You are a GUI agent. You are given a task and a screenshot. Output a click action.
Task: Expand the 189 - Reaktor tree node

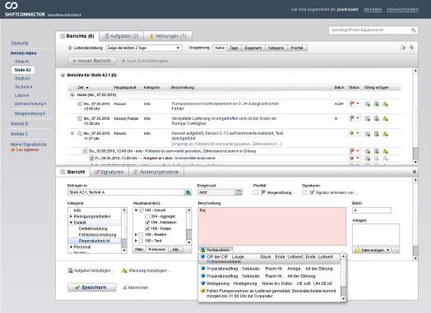point(136,234)
